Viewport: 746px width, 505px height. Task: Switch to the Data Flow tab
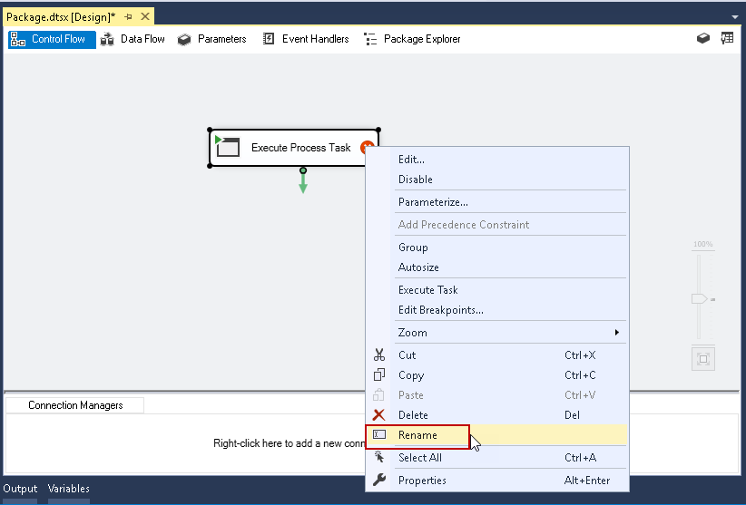[133, 39]
